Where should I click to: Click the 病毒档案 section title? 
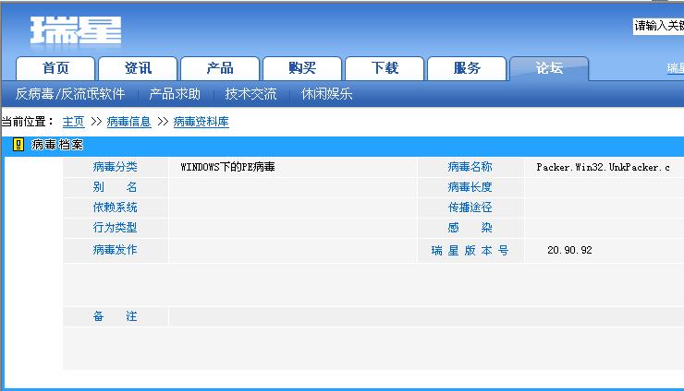point(57,145)
